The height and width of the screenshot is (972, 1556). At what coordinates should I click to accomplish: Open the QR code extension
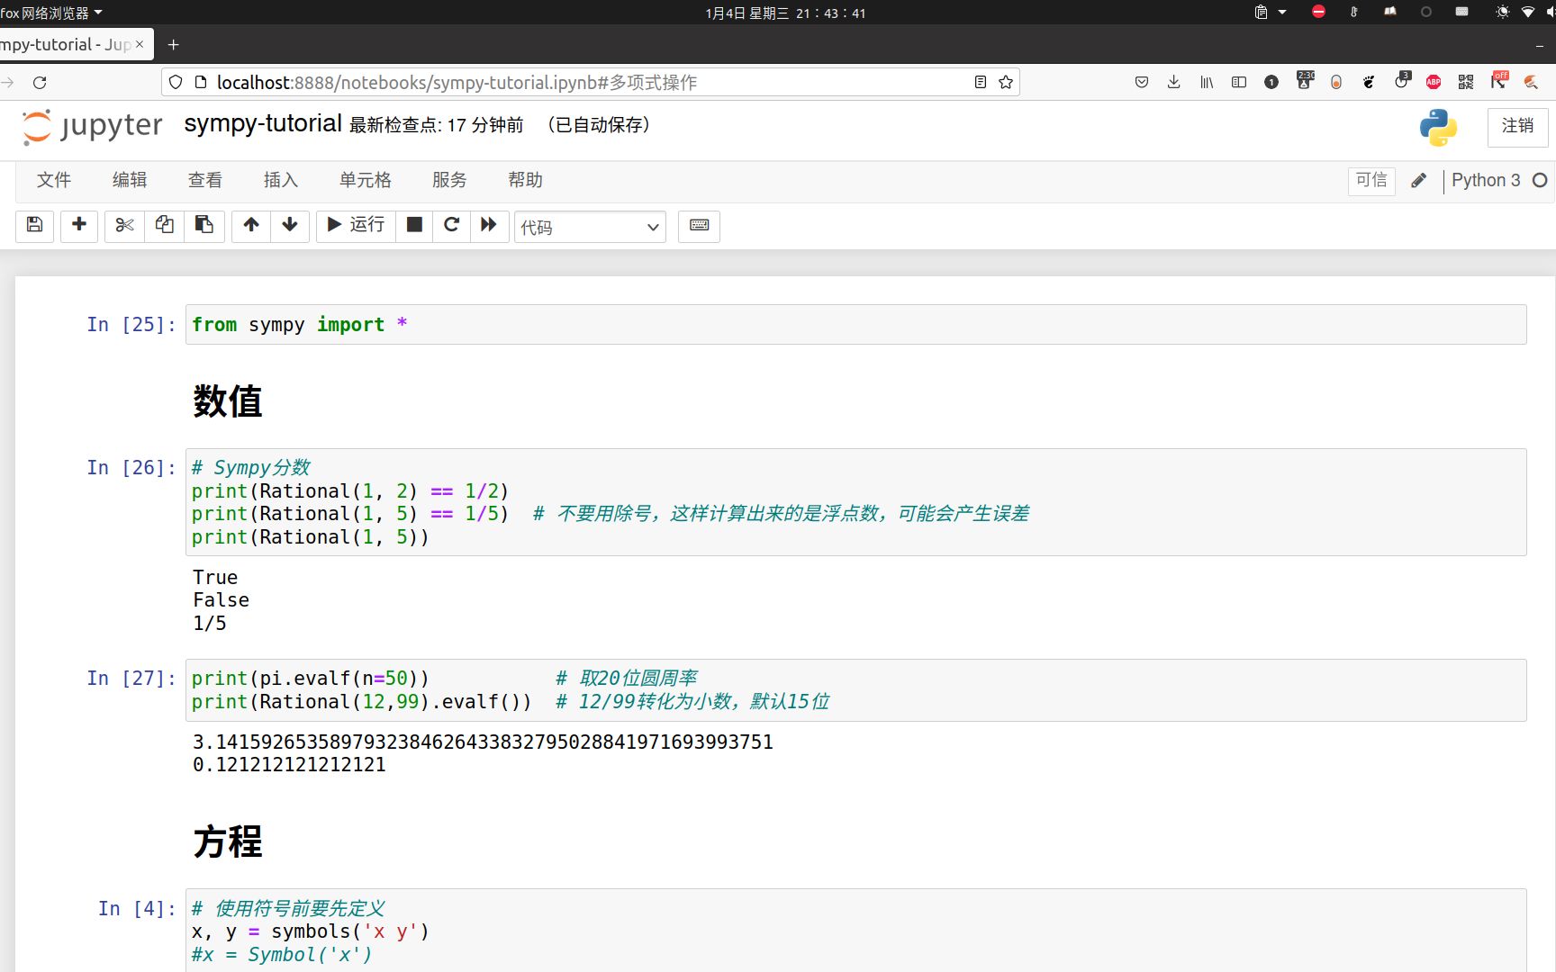coord(1466,82)
